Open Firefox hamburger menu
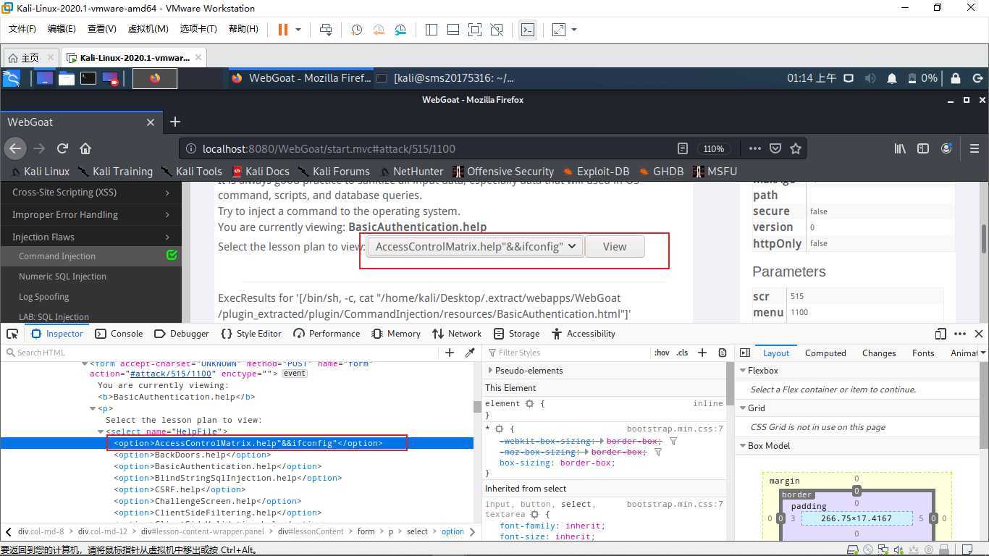Viewport: 989px width, 556px height. 975,148
